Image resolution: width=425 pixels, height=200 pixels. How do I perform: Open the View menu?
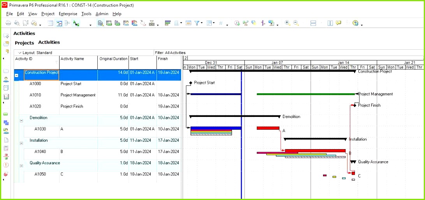coord(33,14)
